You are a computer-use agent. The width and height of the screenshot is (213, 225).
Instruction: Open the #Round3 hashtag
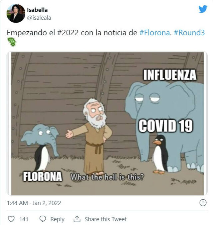[x=189, y=33]
